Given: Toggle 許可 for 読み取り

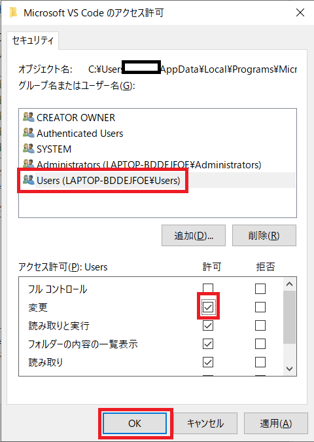Looking at the screenshot, I should tap(208, 362).
